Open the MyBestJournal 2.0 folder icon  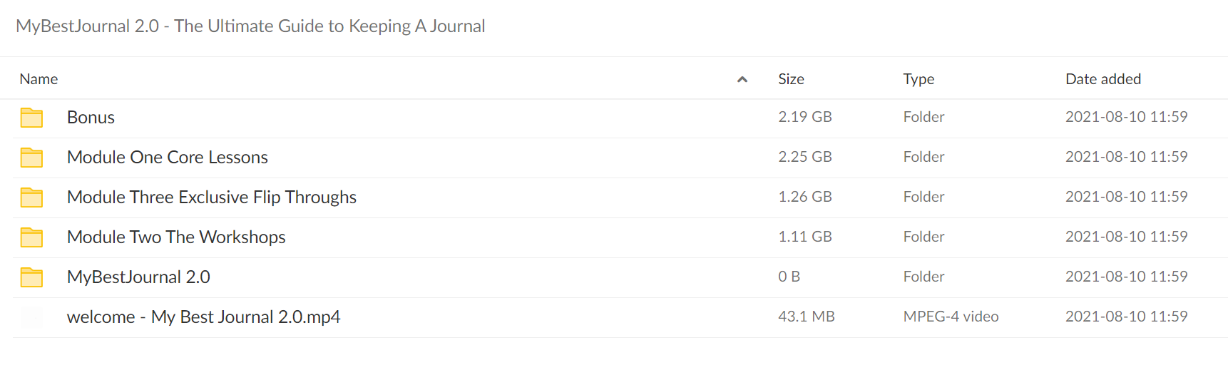(31, 277)
